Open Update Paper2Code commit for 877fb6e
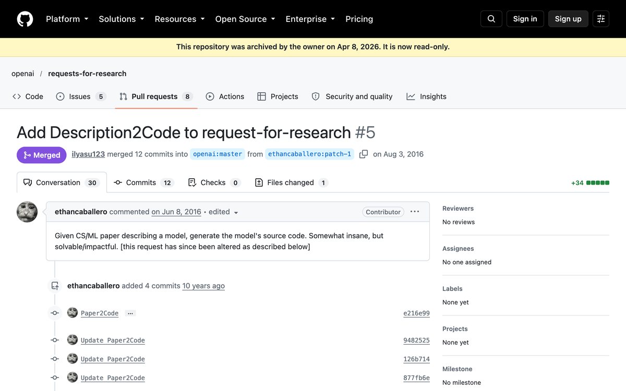The width and height of the screenshot is (626, 391). [x=113, y=378]
